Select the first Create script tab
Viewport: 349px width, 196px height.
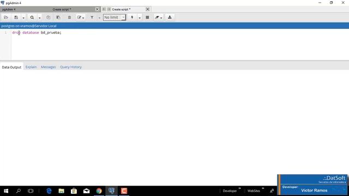tap(62, 9)
